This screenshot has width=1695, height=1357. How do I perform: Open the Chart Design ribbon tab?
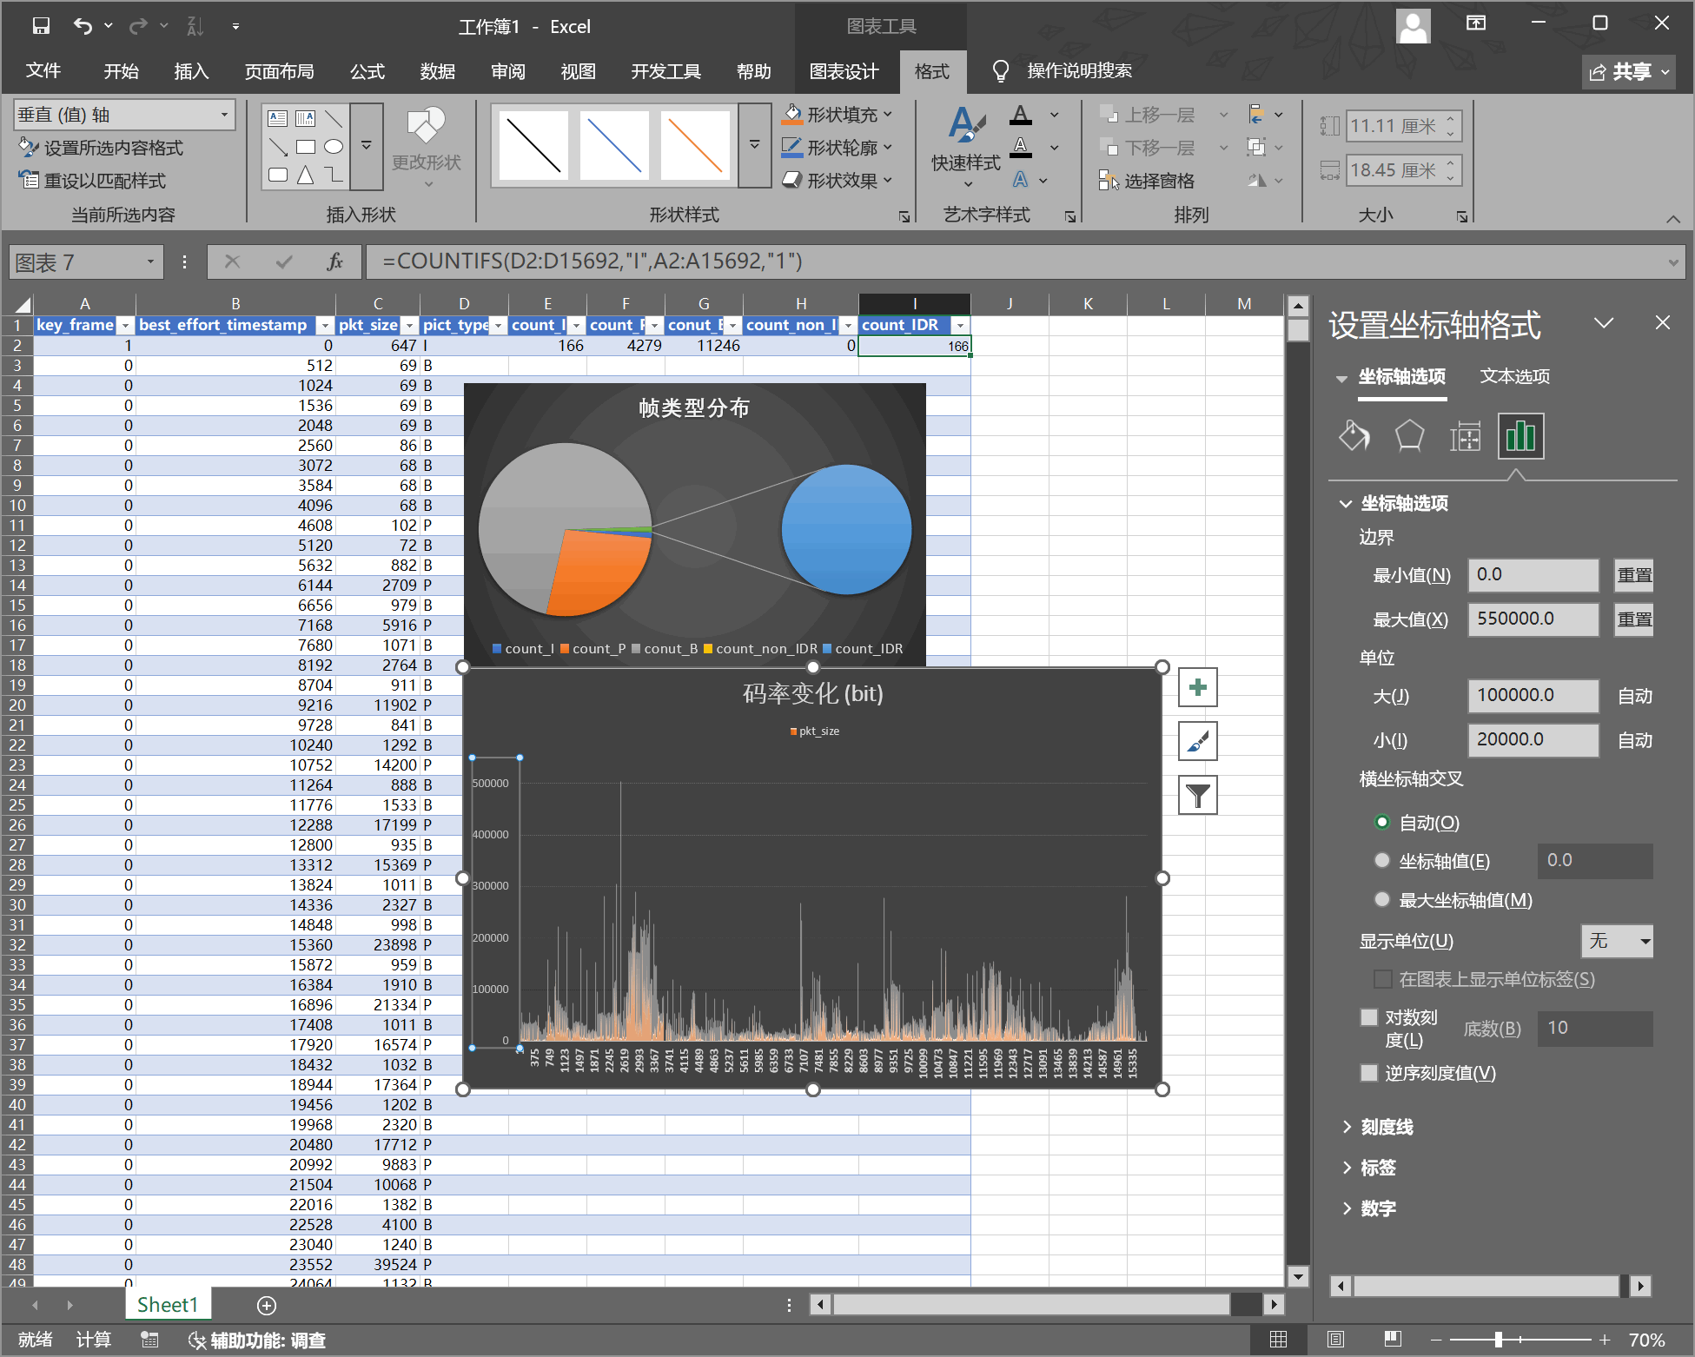[844, 71]
